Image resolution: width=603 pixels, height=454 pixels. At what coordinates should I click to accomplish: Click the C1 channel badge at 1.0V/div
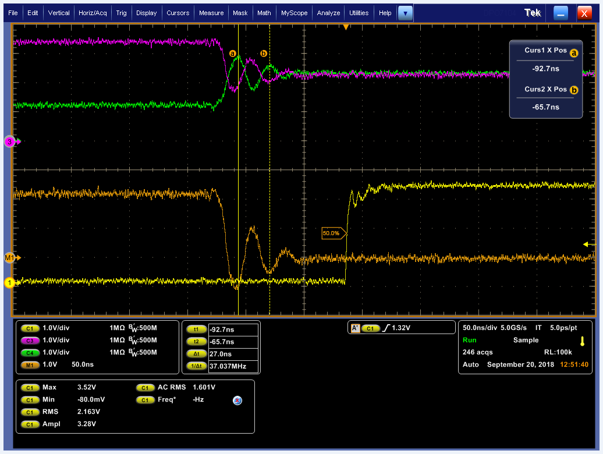coord(30,328)
